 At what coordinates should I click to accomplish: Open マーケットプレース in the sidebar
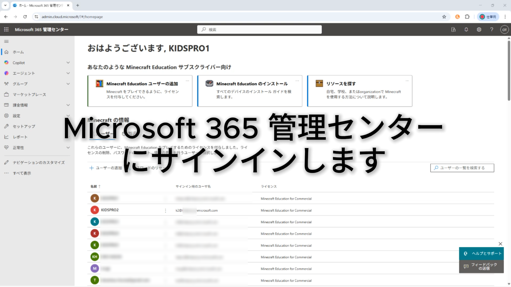pyautogui.click(x=29, y=95)
